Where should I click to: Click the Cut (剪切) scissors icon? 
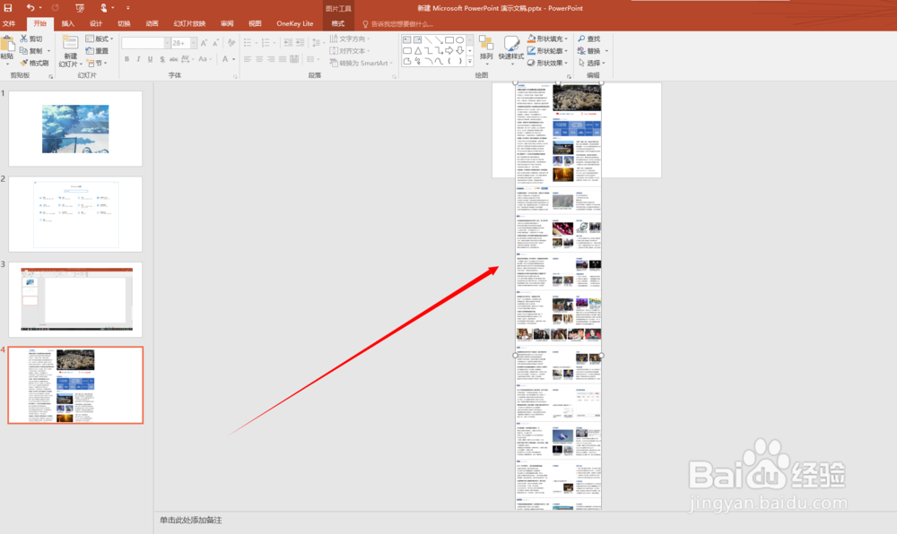(24, 39)
